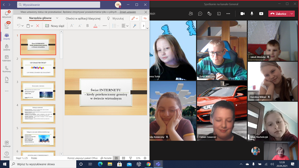299x168 pixels.
Task: Apply bold formatting with the B button
Action: (x=87, y=26)
